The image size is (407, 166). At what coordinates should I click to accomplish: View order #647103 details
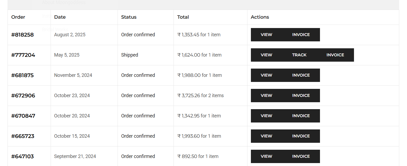click(266, 156)
